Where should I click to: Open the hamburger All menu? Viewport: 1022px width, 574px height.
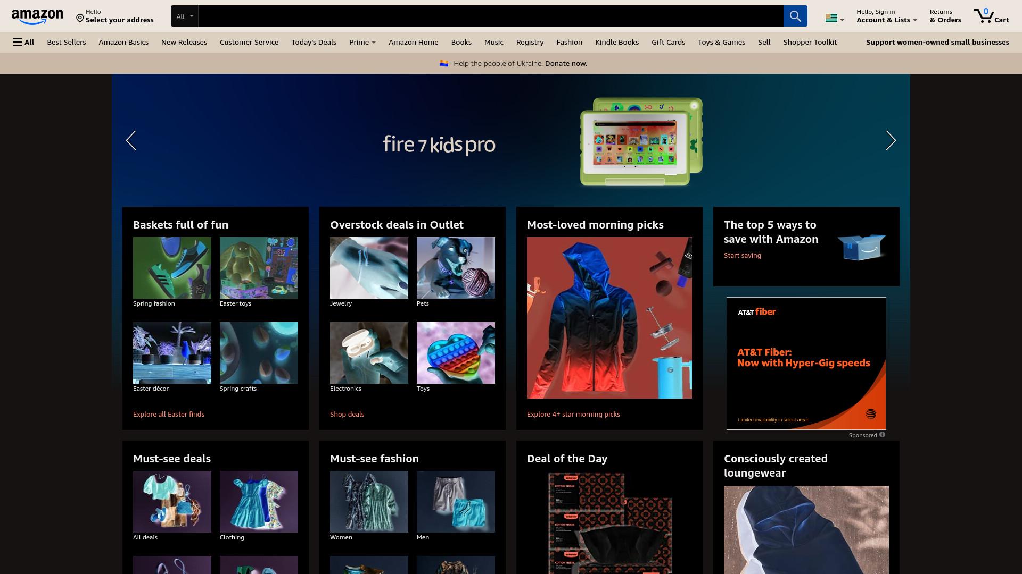click(x=23, y=42)
